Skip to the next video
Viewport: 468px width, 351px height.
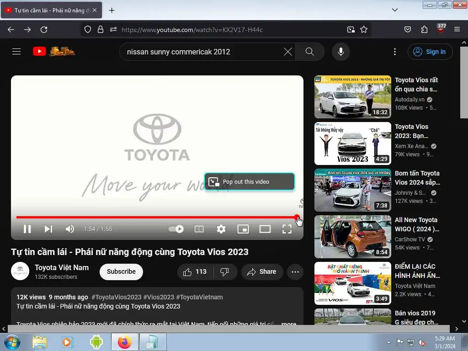(48, 229)
